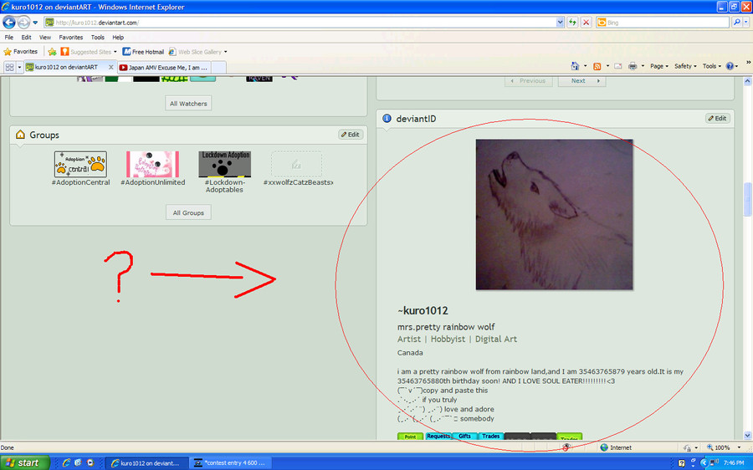The height and width of the screenshot is (470, 753).
Task: Click the Windows start button
Action: coord(25,462)
